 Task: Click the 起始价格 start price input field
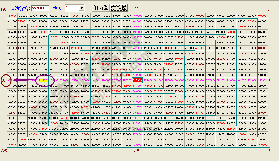[40, 8]
